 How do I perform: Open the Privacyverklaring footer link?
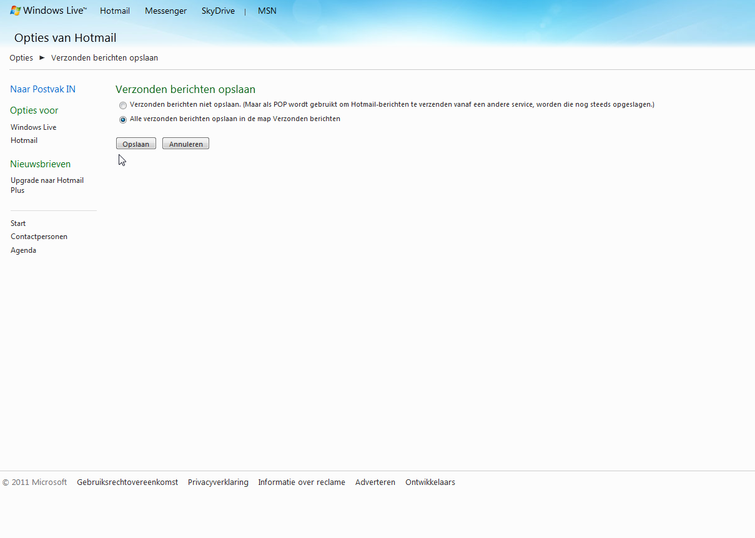(x=218, y=482)
